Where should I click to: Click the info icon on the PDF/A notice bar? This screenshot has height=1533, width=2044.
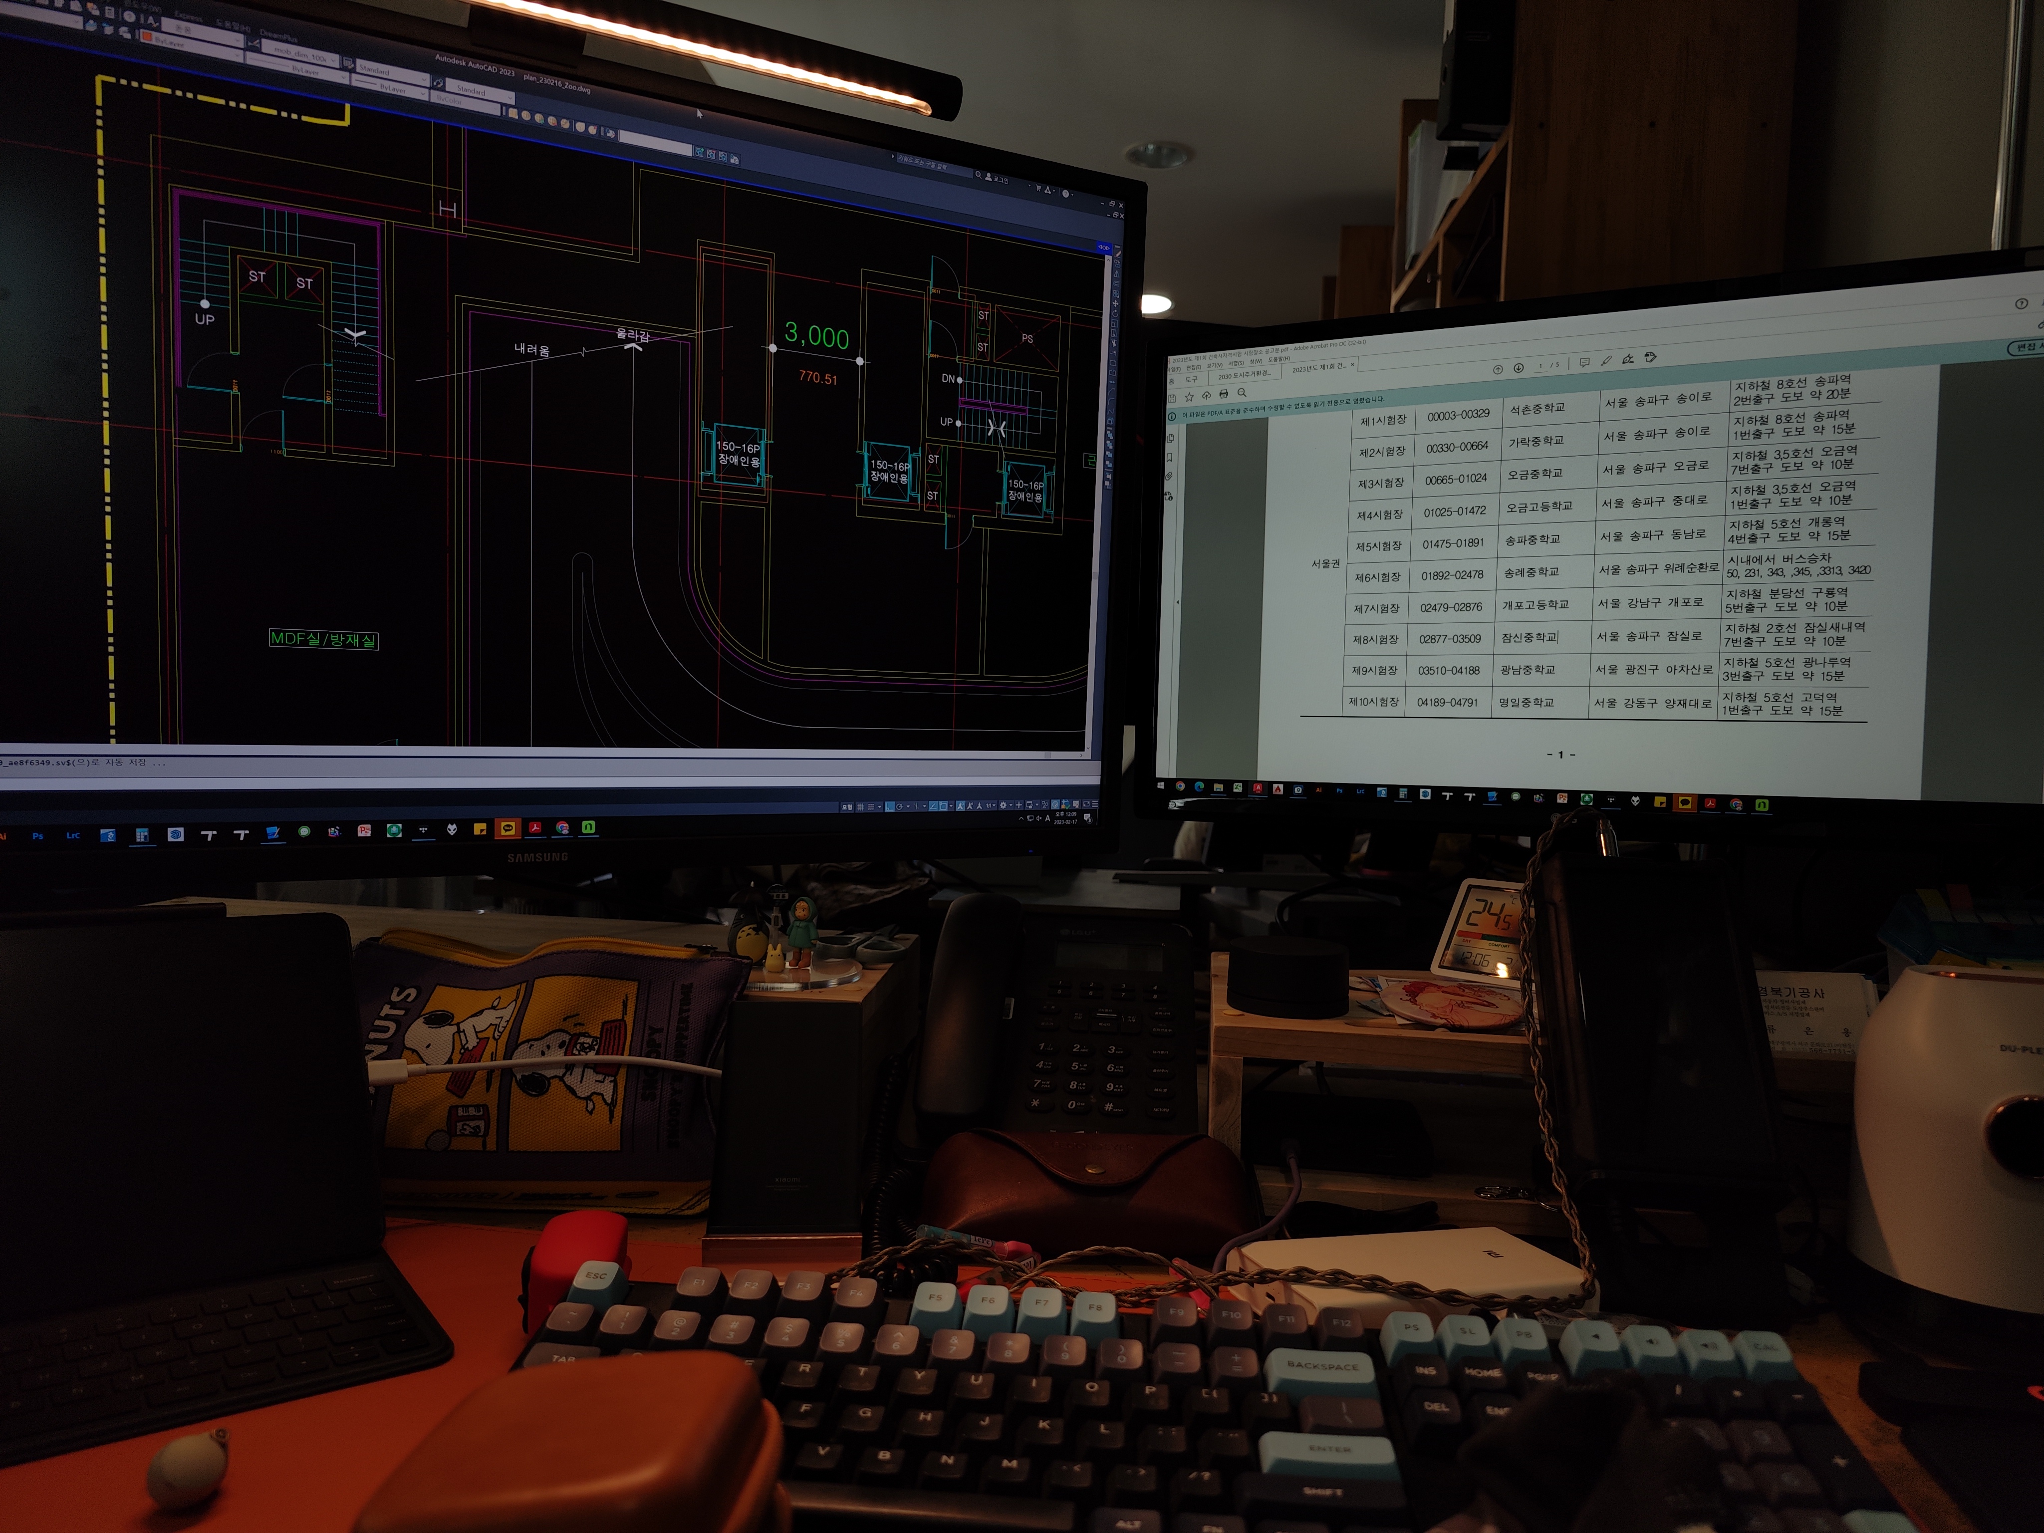pos(1172,417)
